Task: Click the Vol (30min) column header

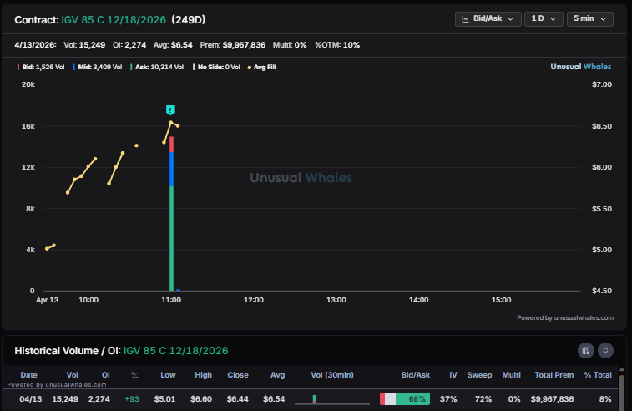Action: (x=332, y=375)
